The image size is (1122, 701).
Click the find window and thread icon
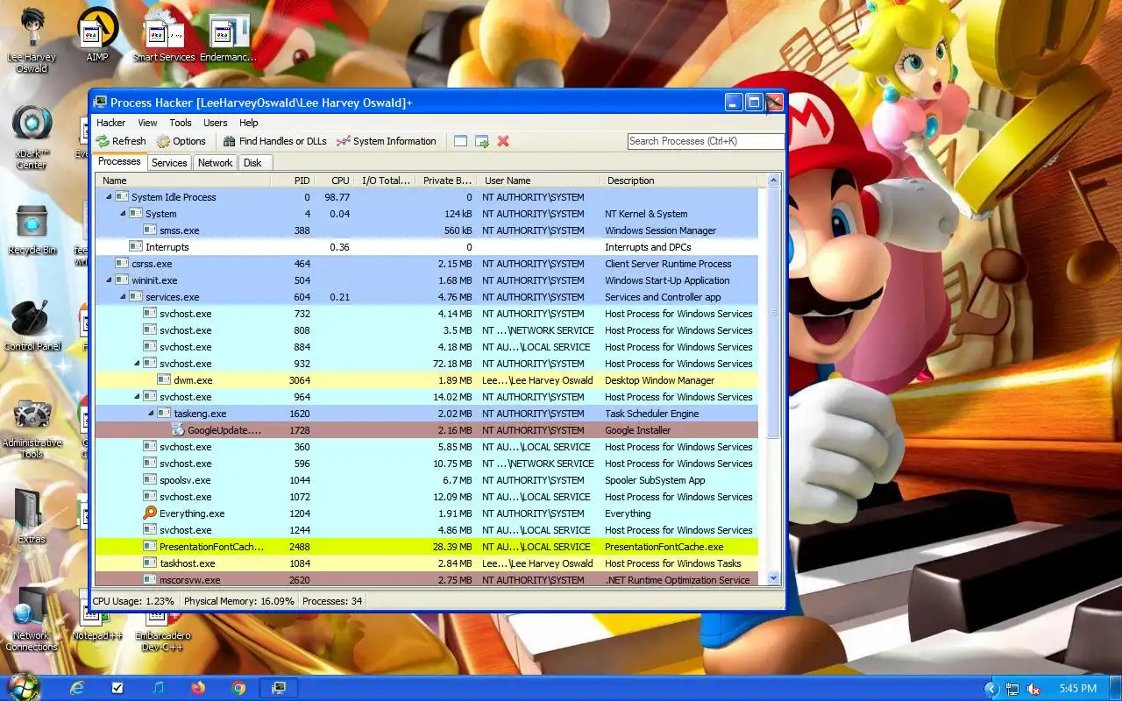pos(482,141)
